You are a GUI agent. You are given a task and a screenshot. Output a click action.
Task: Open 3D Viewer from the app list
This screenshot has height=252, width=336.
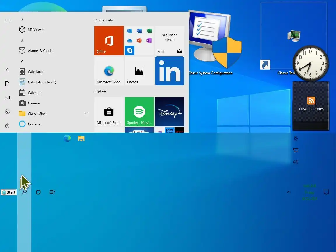point(54,29)
